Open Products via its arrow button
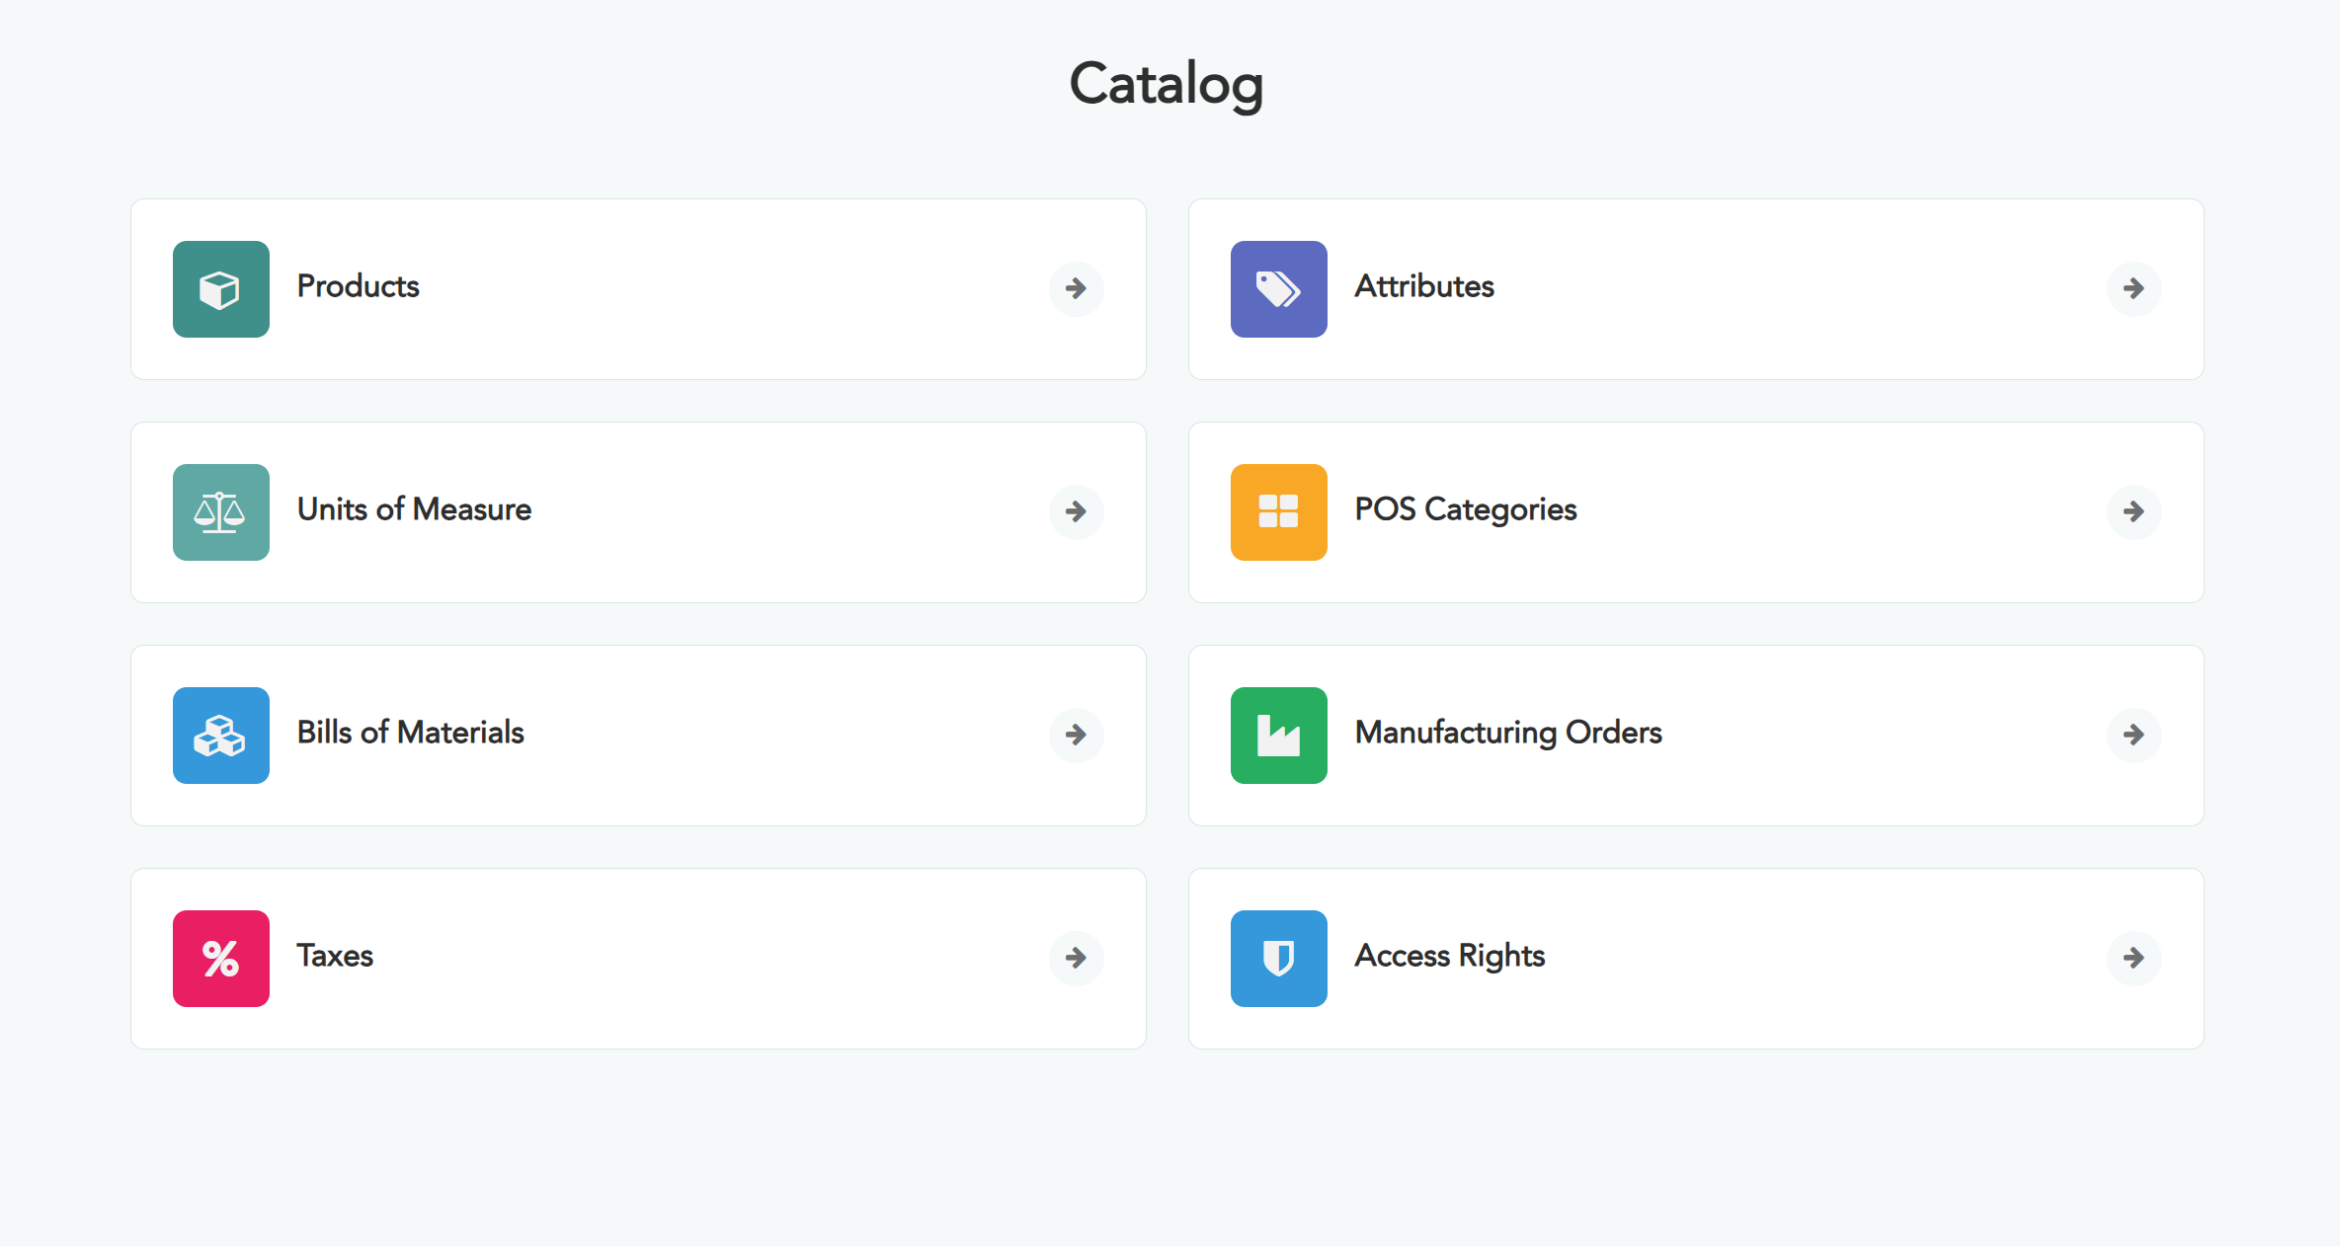 click(1076, 288)
